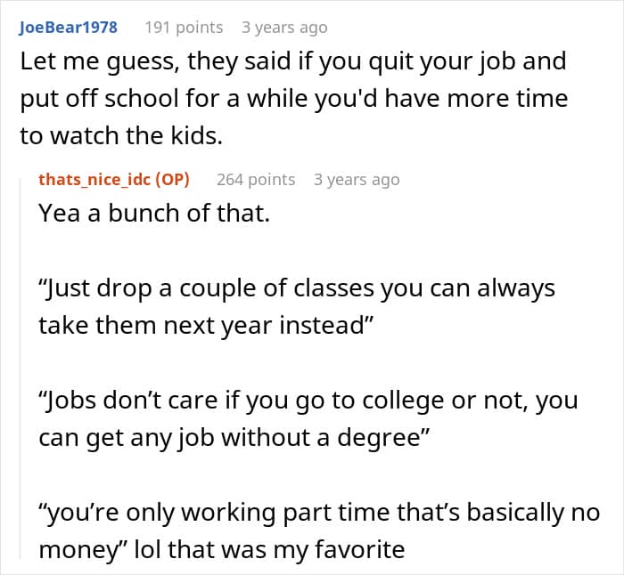Open the timestamp link on thats_nice_idc's reply

tap(357, 180)
